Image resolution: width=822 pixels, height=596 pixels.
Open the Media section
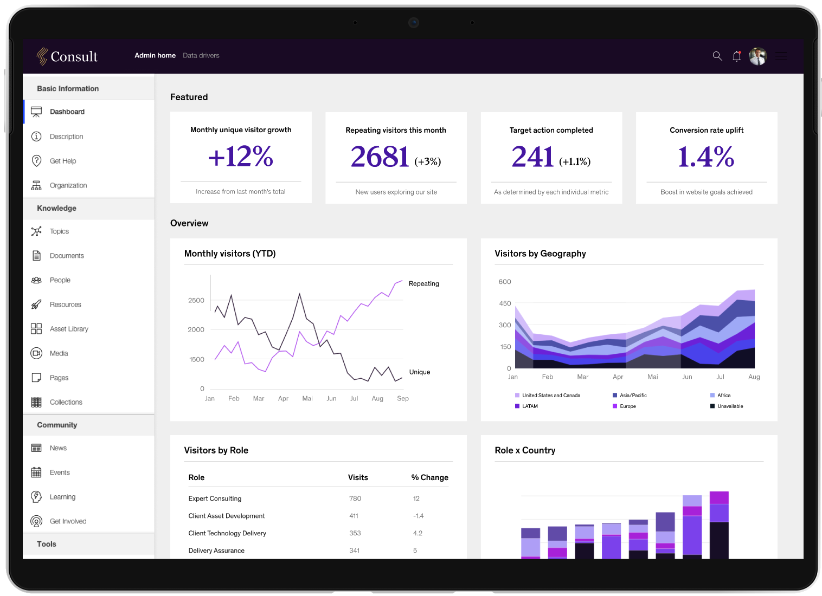point(88,353)
